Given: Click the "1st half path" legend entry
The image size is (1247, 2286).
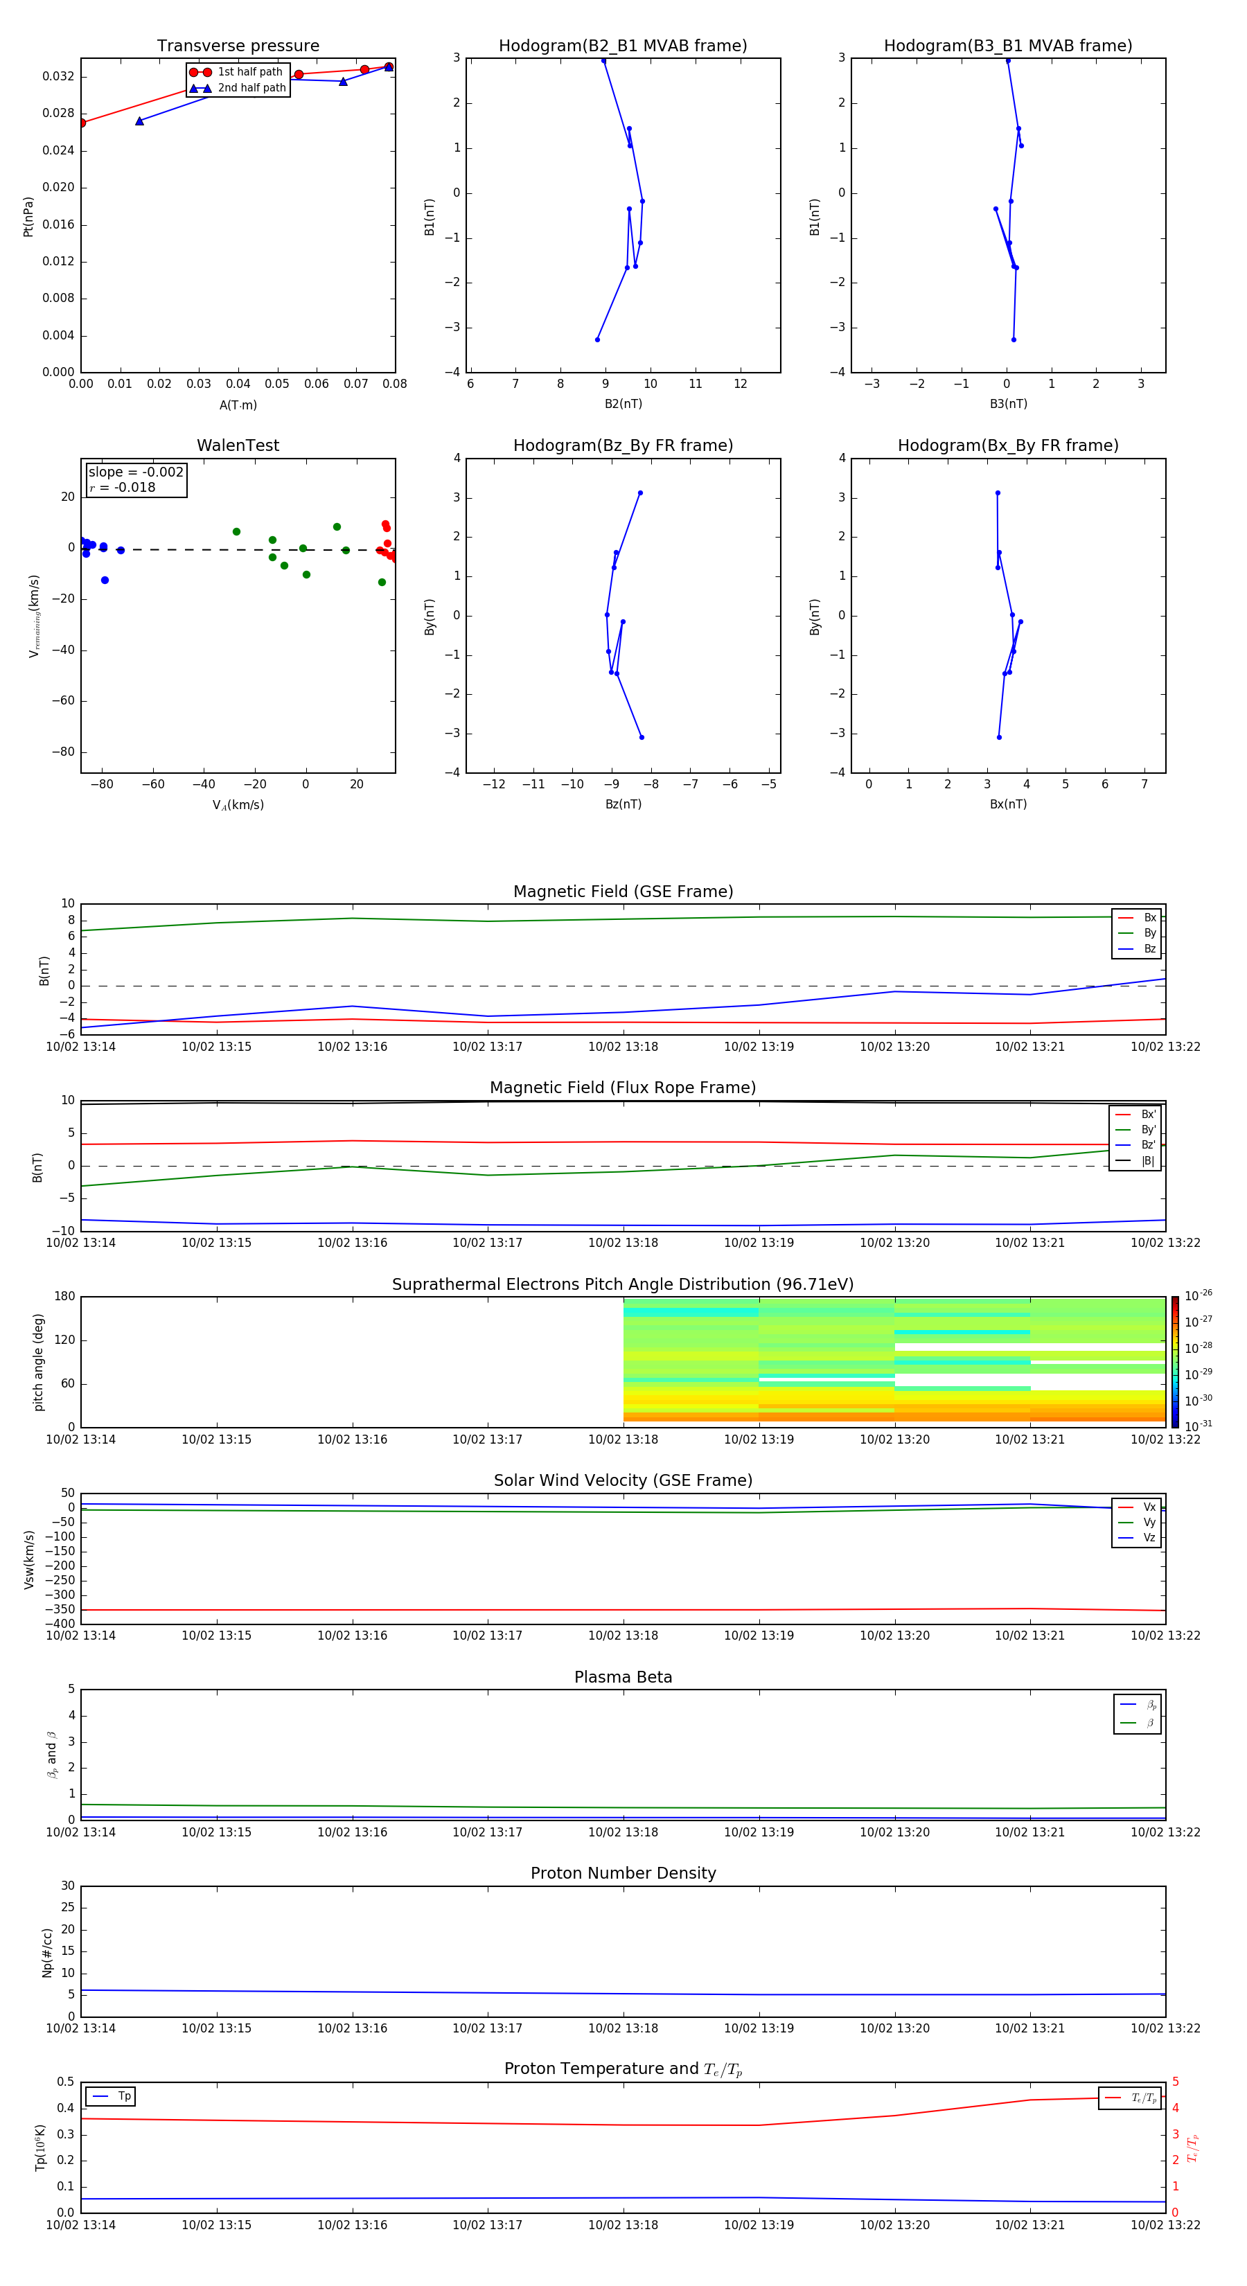Looking at the screenshot, I should click(238, 72).
